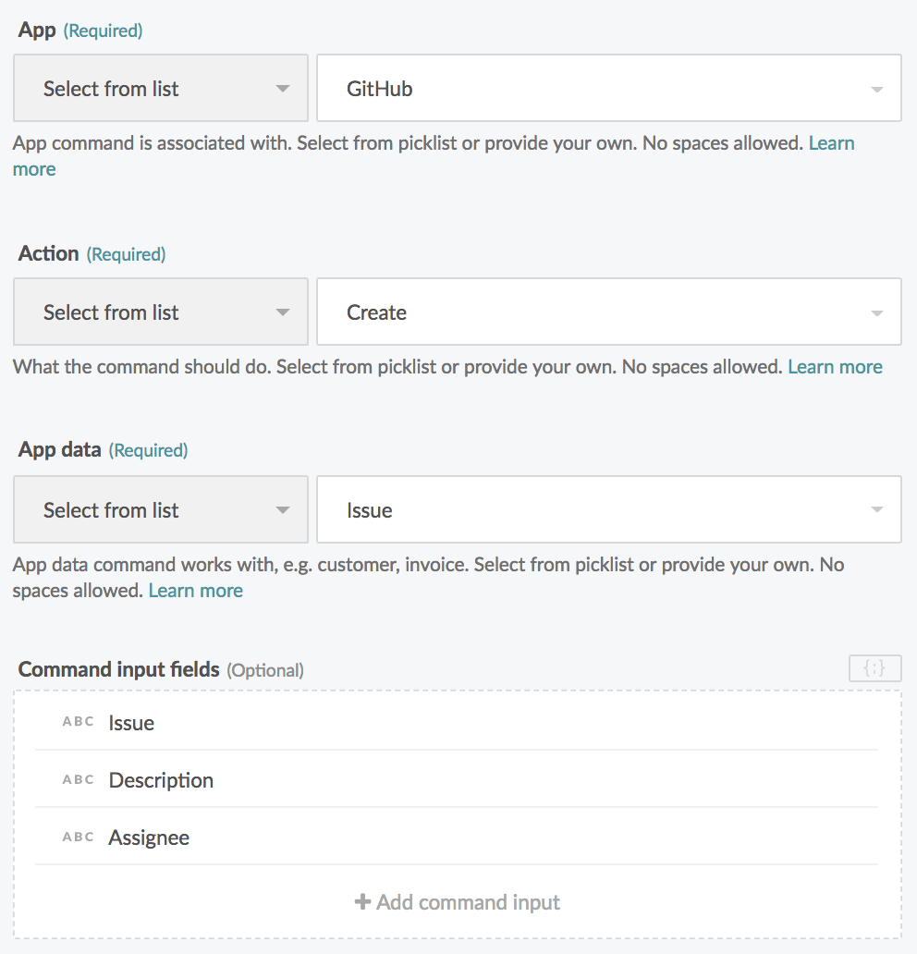Expand the Issue app data picklist arrow

(x=876, y=510)
